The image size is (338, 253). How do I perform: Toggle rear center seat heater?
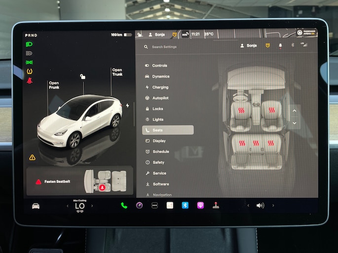tap(256, 143)
